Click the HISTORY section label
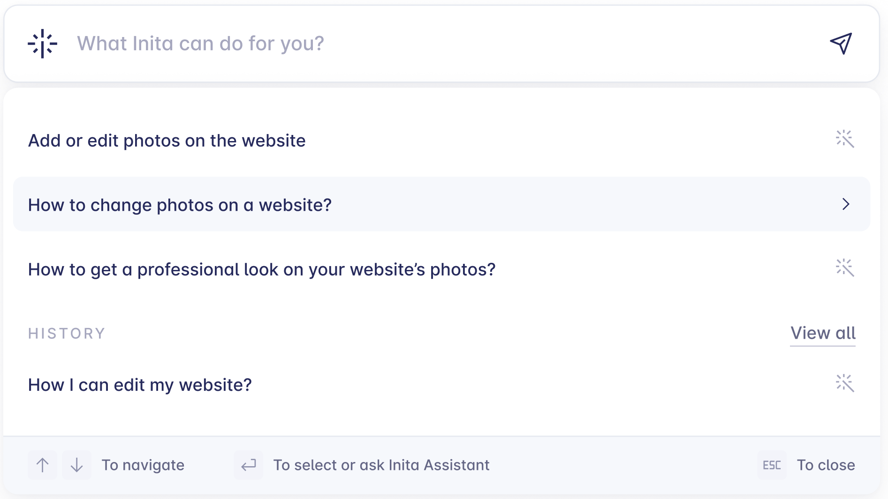Screen dimensions: 888x499 [67, 333]
